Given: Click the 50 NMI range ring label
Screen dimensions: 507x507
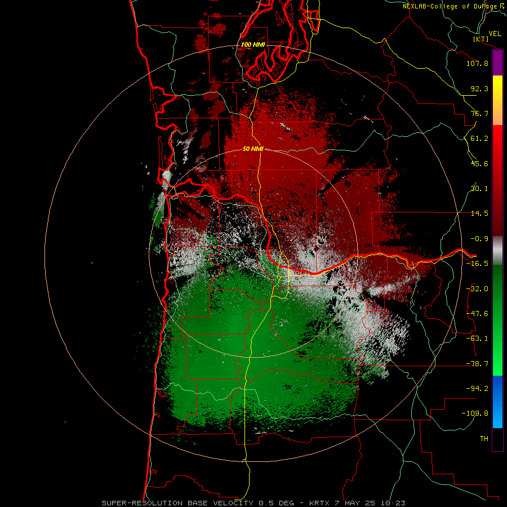Looking at the screenshot, I should click(253, 149).
